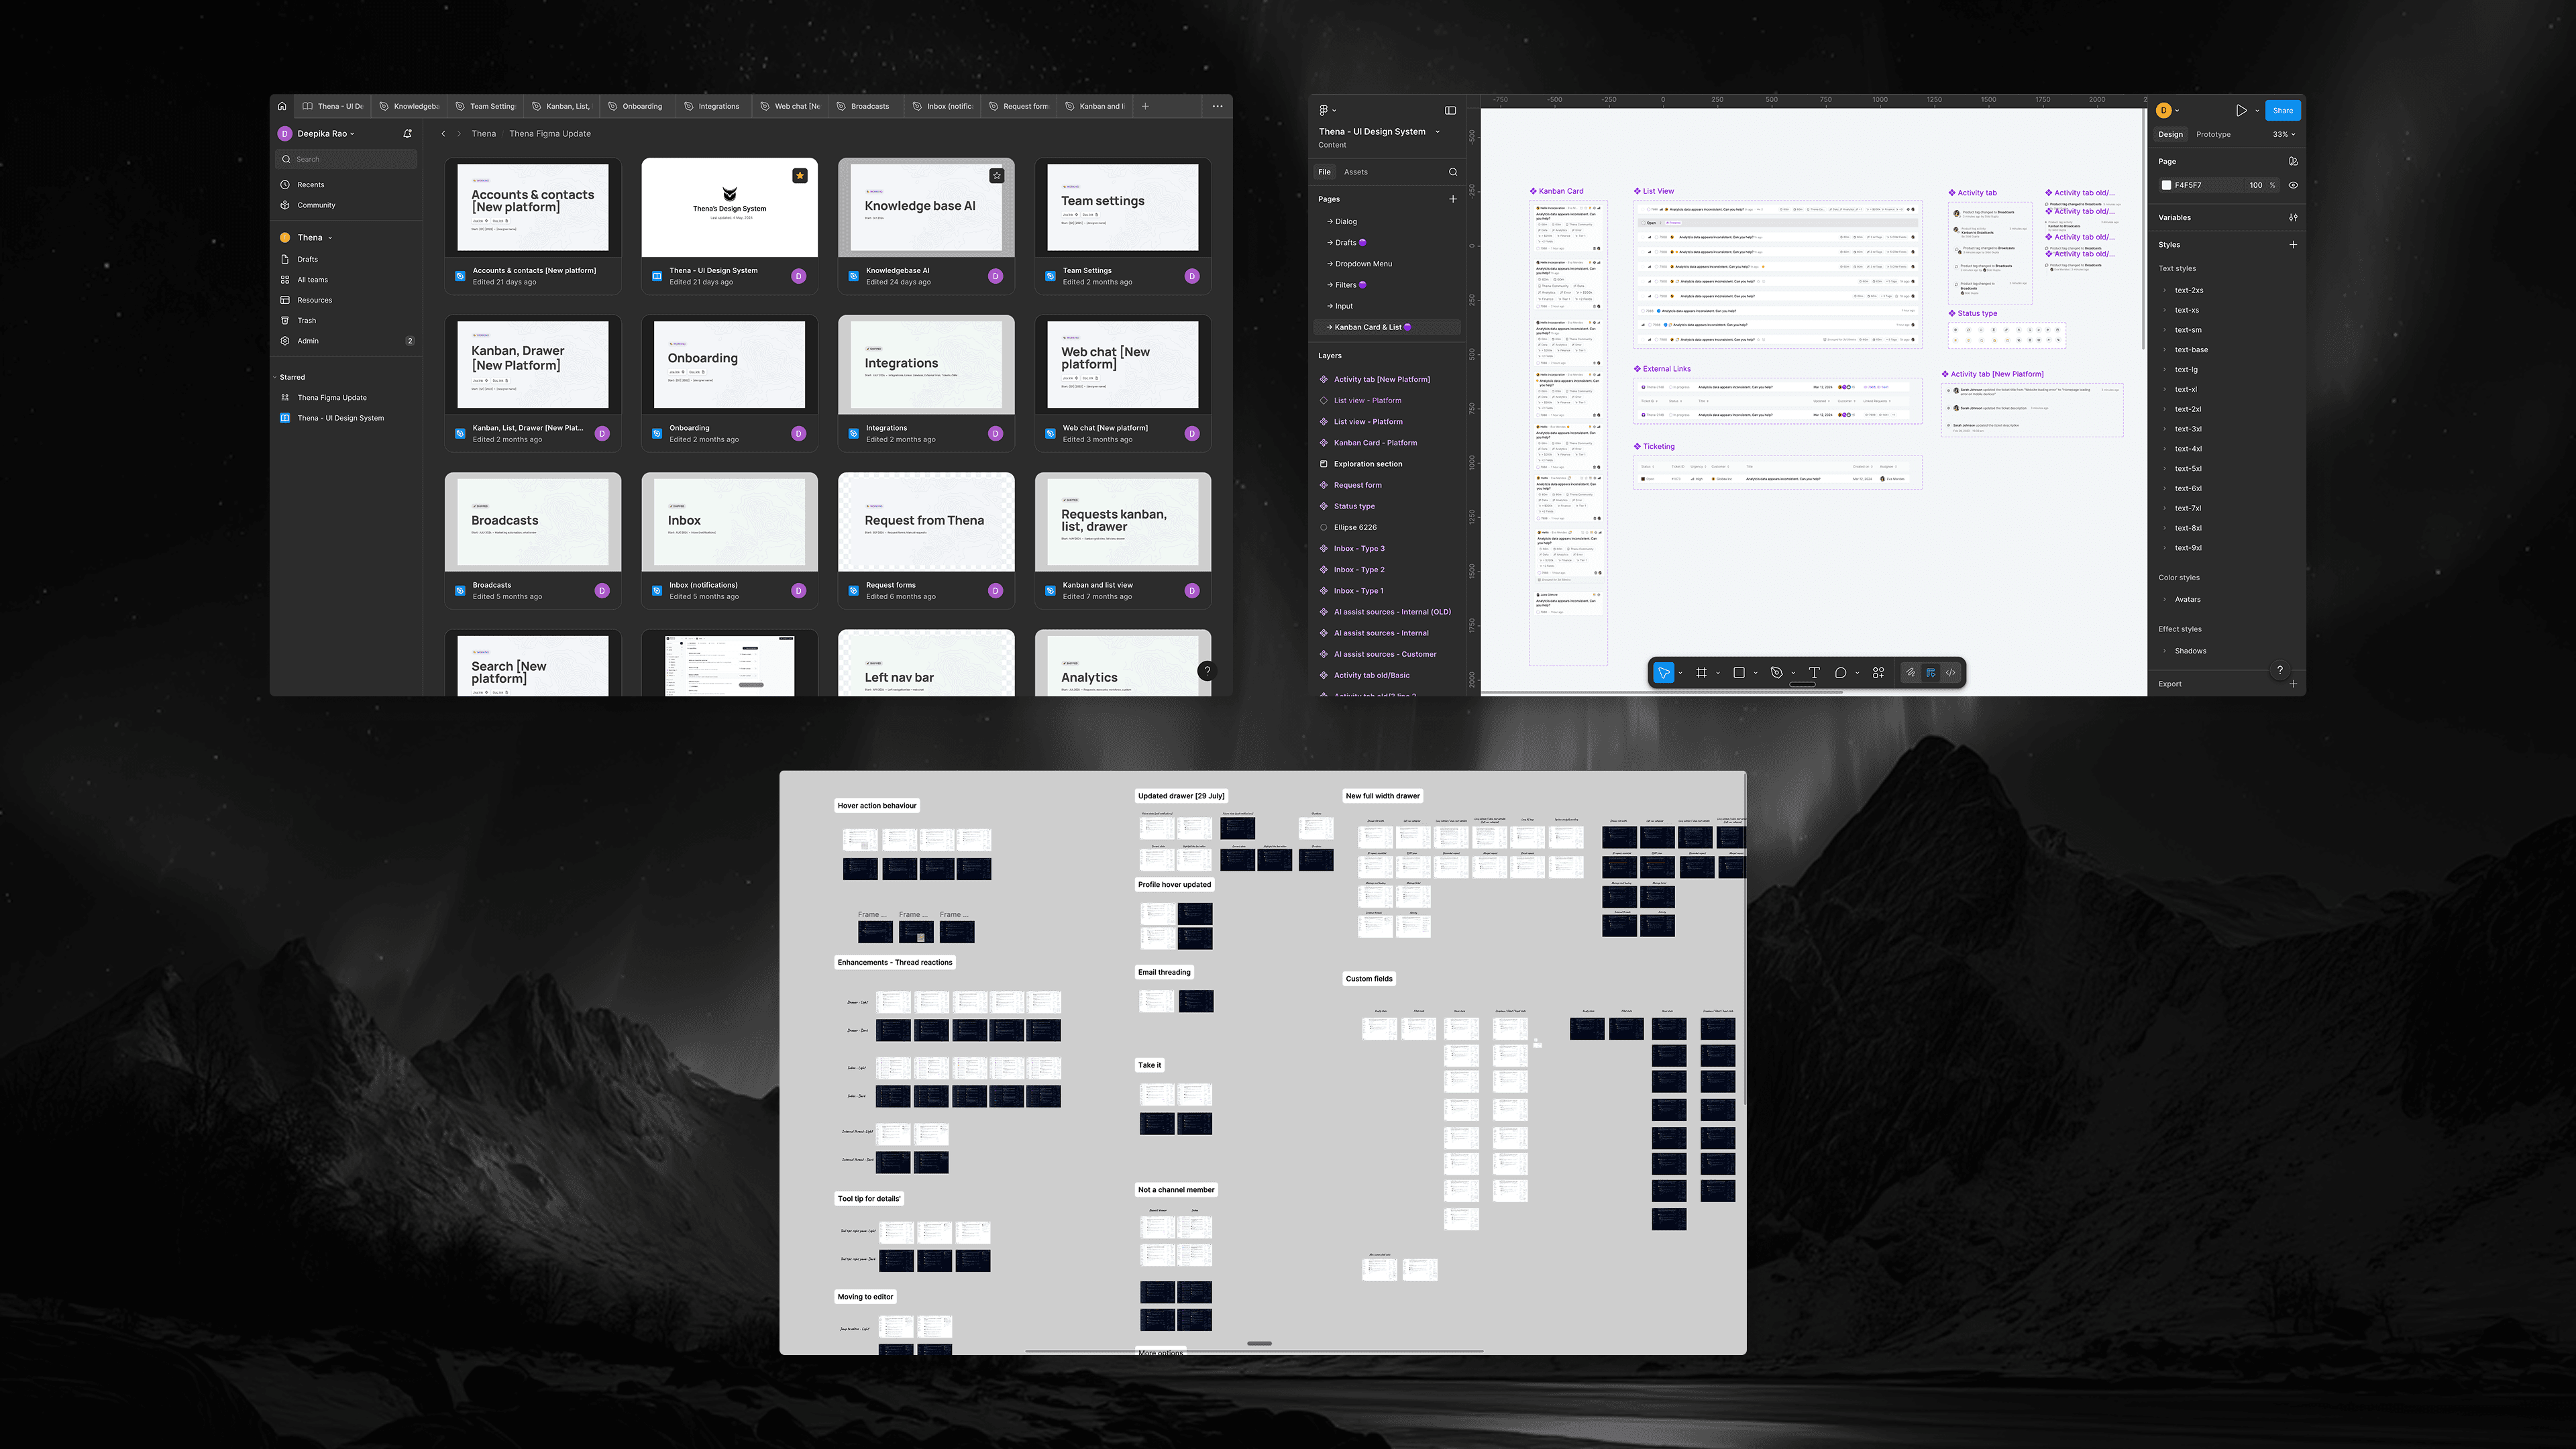
Task: Select the Pen tool
Action: click(1776, 673)
